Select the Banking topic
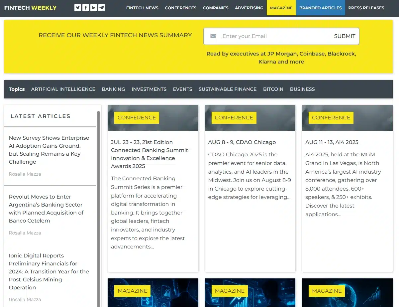 coord(113,89)
